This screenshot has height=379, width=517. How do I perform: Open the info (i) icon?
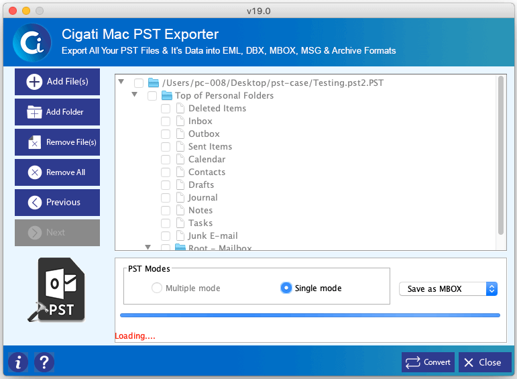click(18, 362)
